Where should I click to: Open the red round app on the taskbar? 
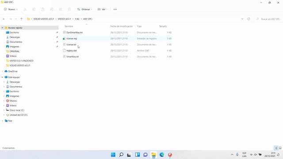[170, 155]
